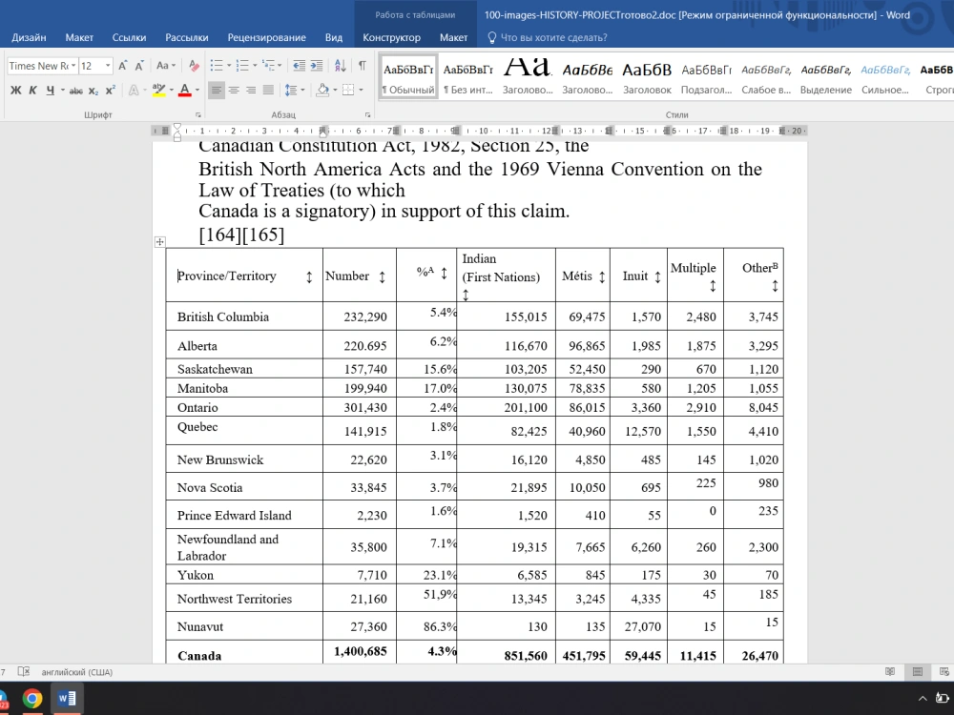Open the font size dropdown
This screenshot has width=954, height=715.
click(109, 66)
